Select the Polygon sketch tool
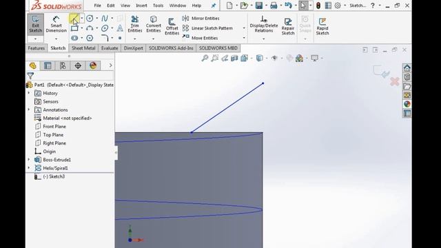The width and height of the screenshot is (441, 248). [90, 38]
